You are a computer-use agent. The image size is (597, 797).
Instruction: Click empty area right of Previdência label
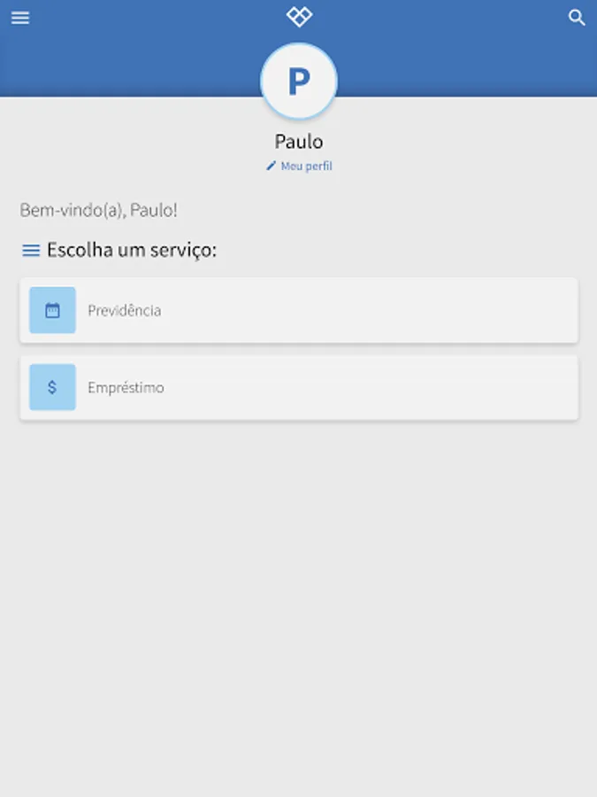click(370, 310)
